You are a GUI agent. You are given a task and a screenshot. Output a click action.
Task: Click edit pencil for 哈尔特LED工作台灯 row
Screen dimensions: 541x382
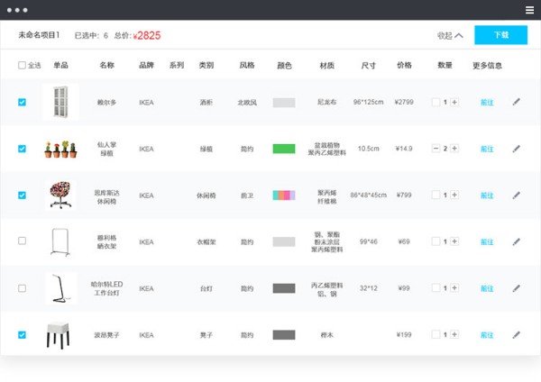click(517, 288)
